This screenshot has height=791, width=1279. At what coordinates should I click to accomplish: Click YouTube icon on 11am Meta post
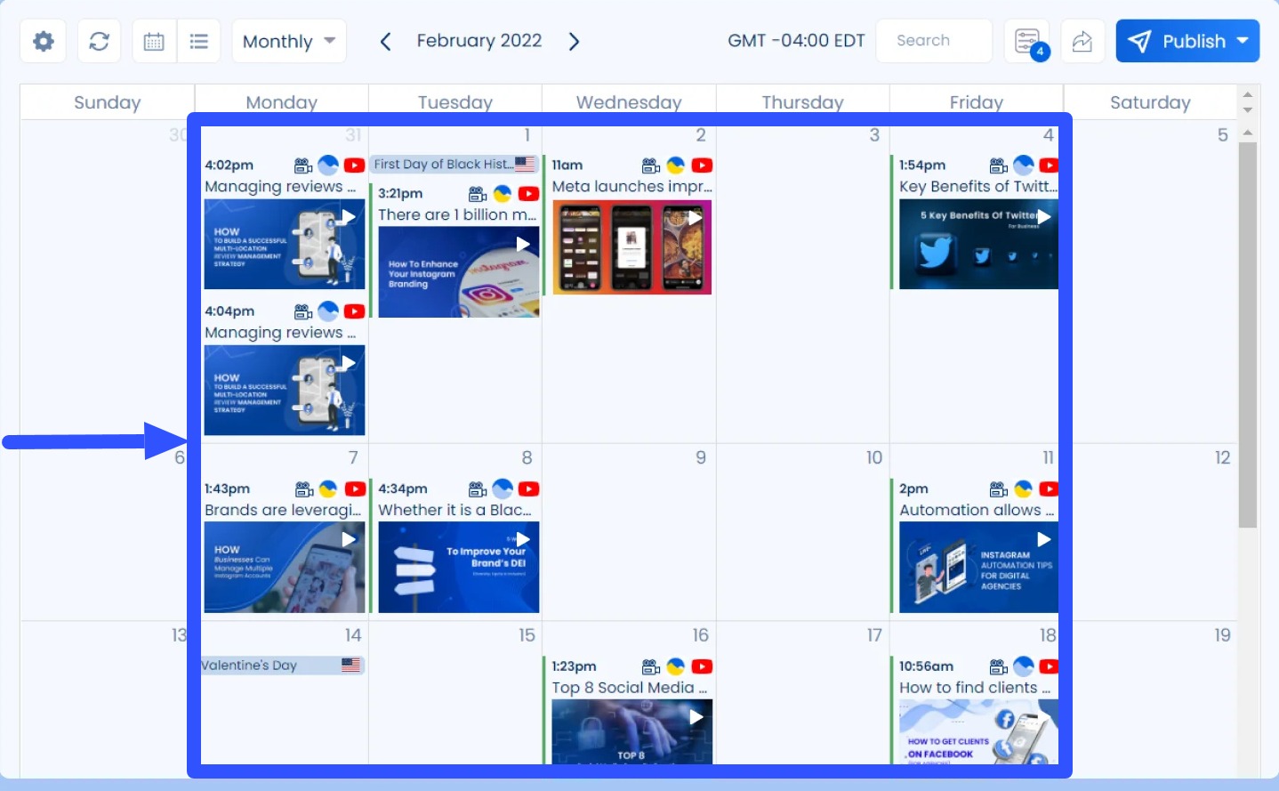click(702, 165)
